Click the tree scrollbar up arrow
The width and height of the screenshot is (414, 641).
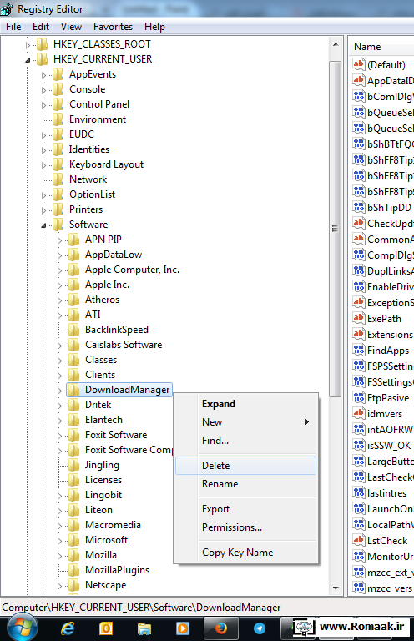[x=336, y=43]
